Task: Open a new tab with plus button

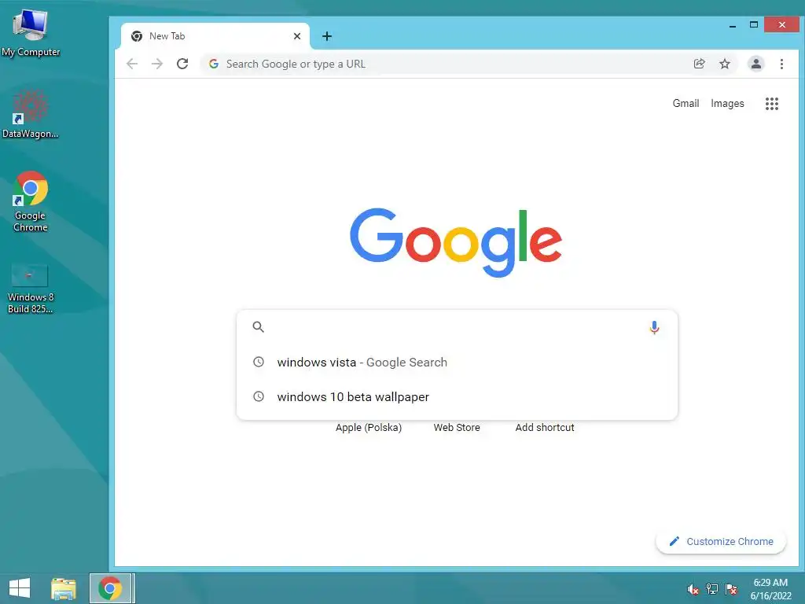Action: [327, 36]
